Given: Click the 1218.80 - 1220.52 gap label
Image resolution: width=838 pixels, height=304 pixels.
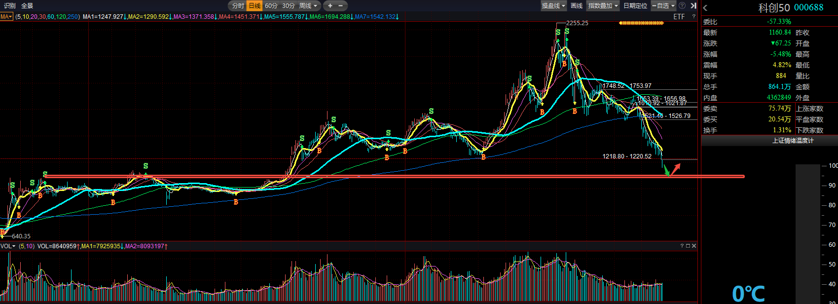Looking at the screenshot, I should point(627,156).
